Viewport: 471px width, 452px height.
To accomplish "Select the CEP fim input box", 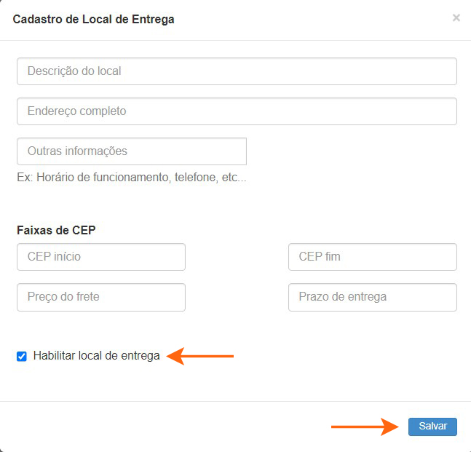I will pyautogui.click(x=373, y=257).
